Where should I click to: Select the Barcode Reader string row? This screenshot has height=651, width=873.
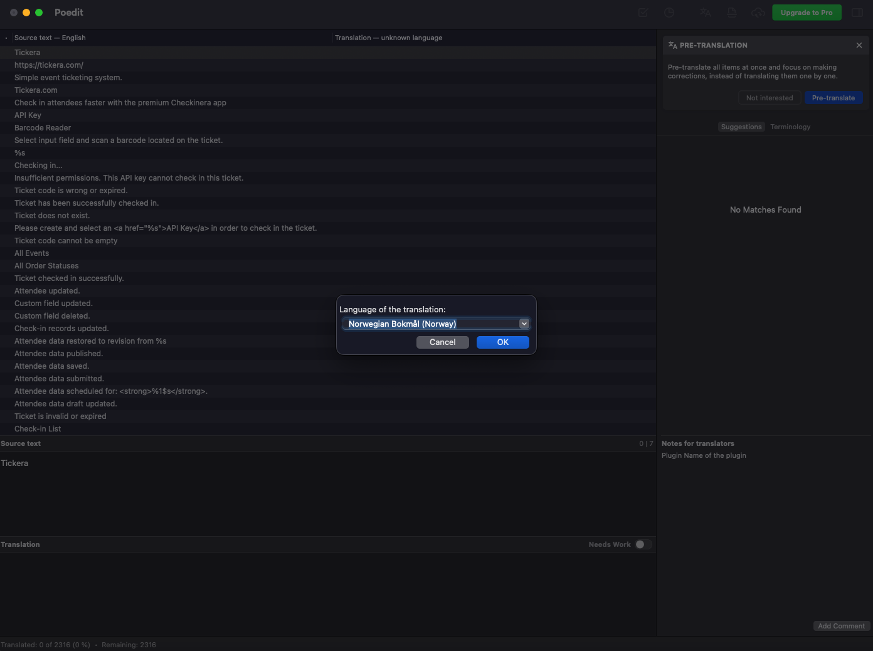tap(43, 128)
